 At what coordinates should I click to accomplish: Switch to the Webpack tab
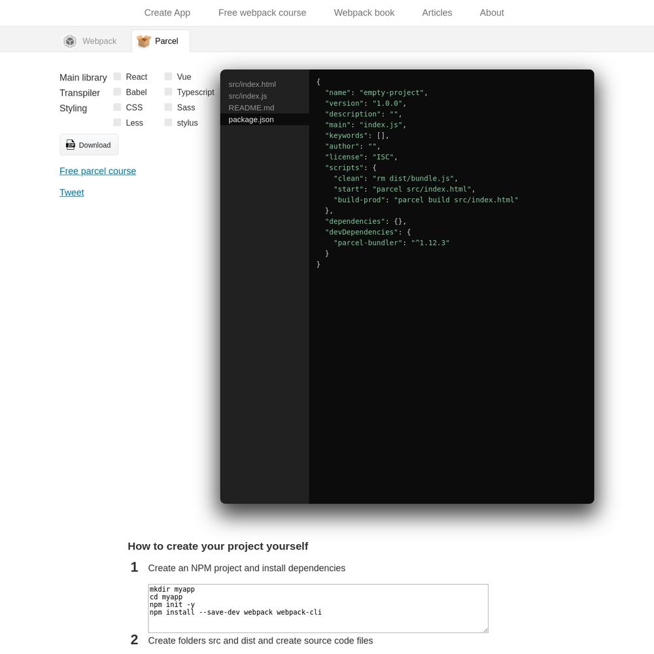[90, 41]
